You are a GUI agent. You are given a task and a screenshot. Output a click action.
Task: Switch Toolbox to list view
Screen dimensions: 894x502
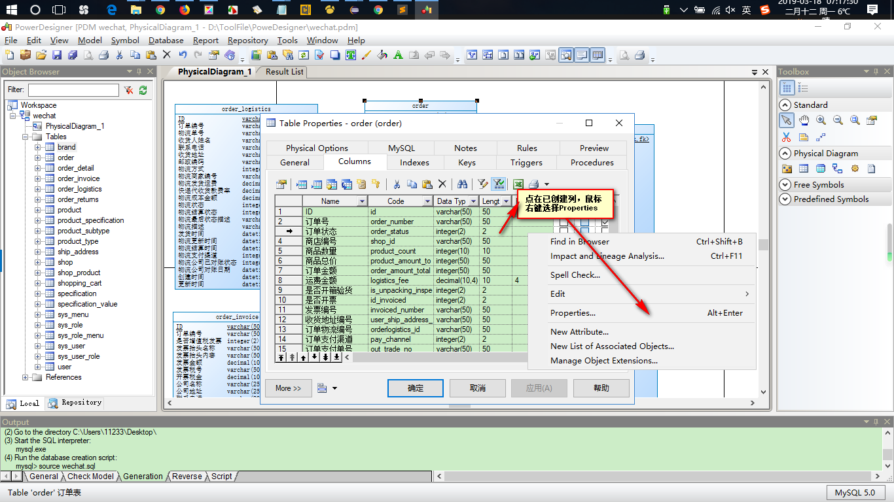803,88
